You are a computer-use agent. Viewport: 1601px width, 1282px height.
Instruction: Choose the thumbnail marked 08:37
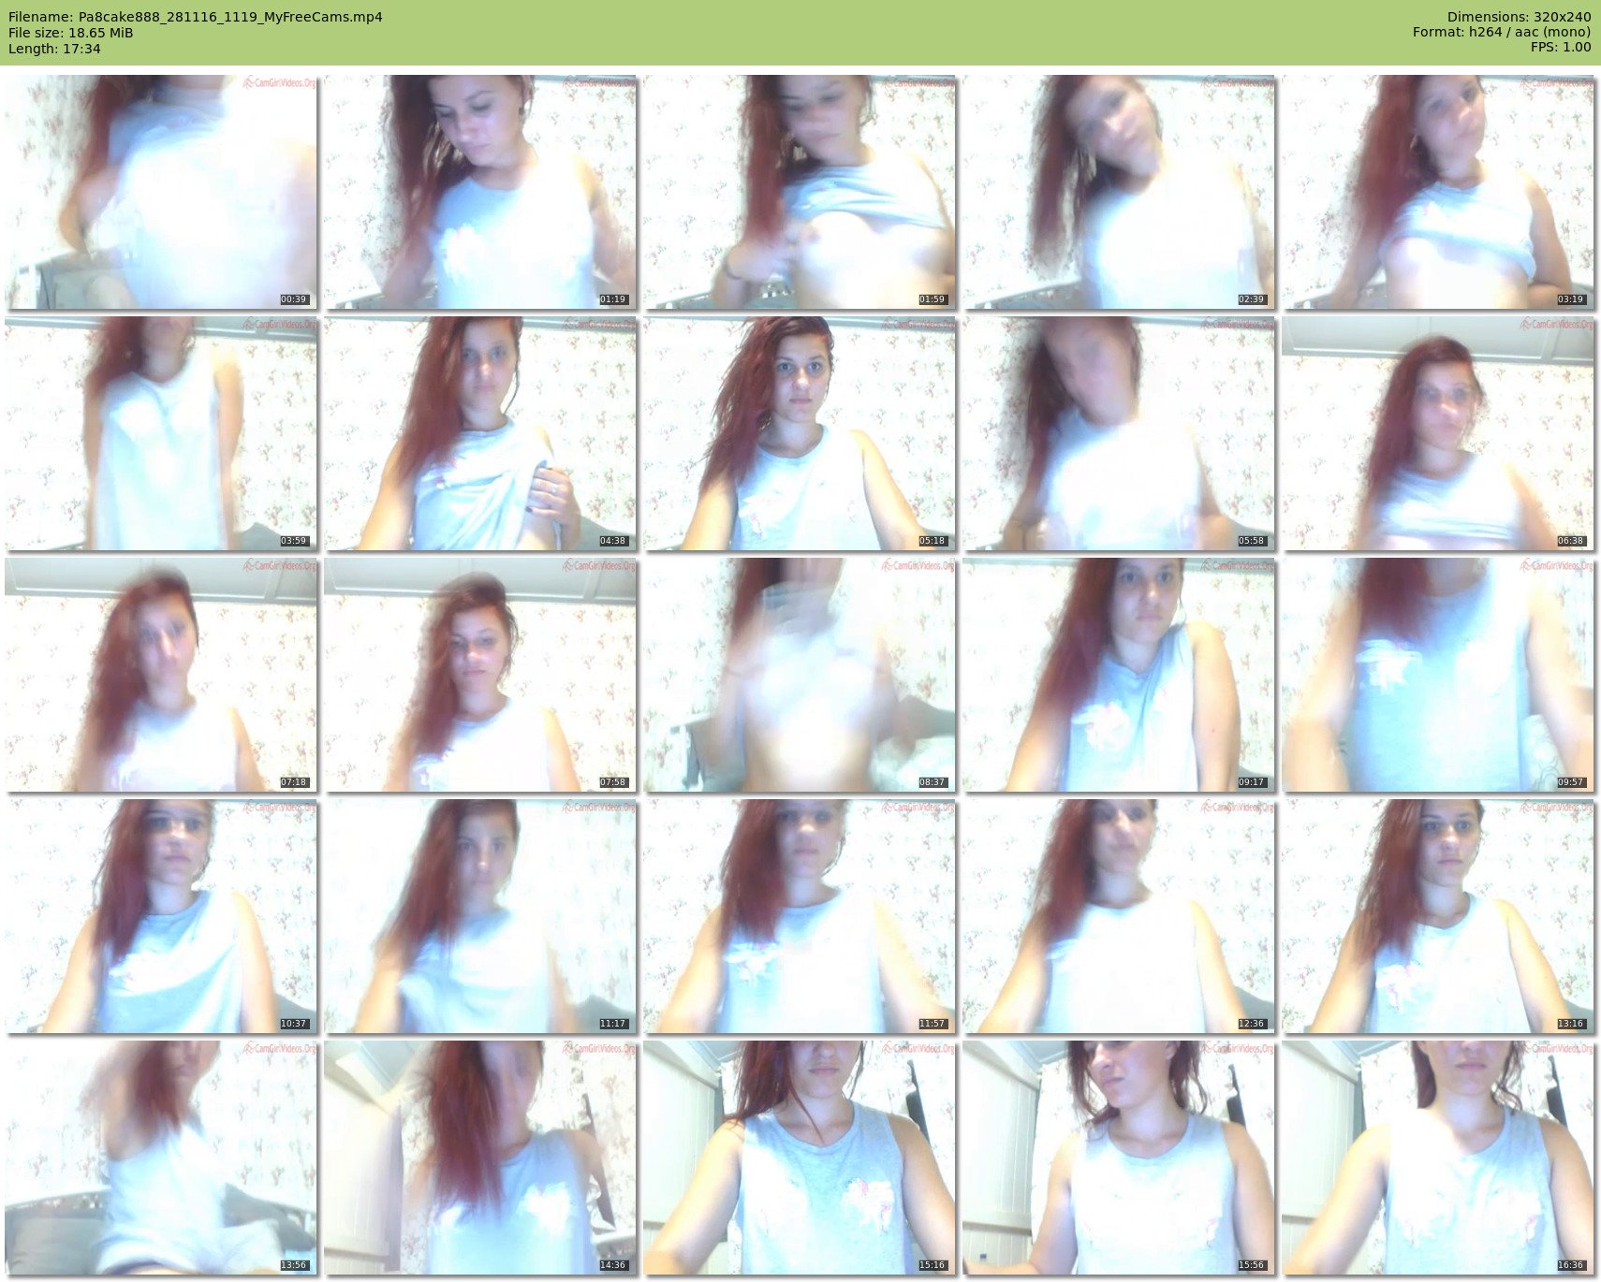[x=800, y=675]
